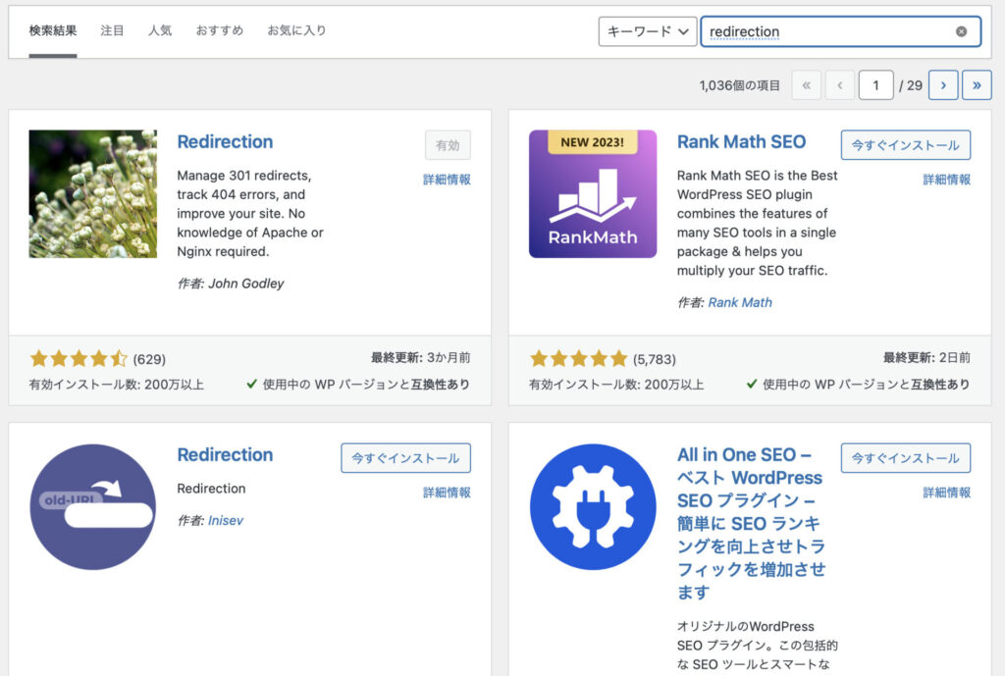The height and width of the screenshot is (676, 1005).
Task: Click the Rank Math SEO plugin icon
Action: tap(593, 194)
